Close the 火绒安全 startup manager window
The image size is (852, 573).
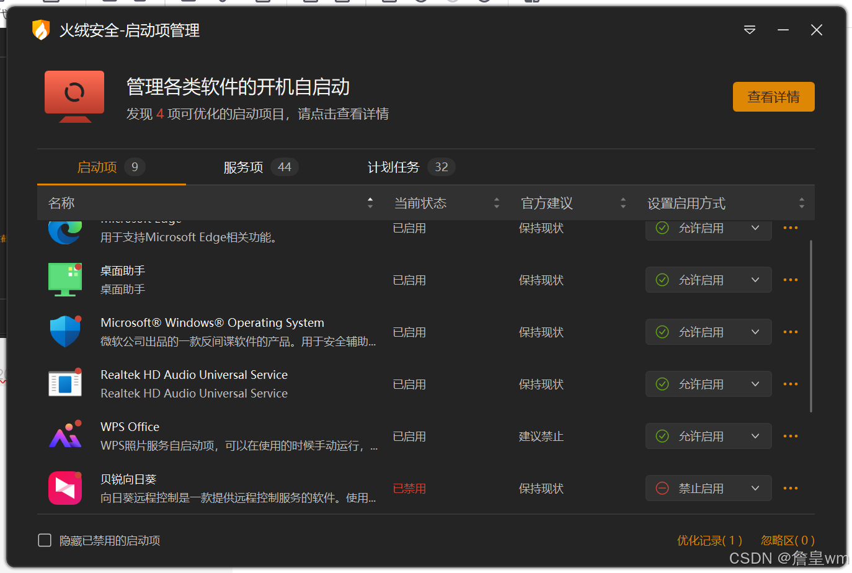[817, 30]
